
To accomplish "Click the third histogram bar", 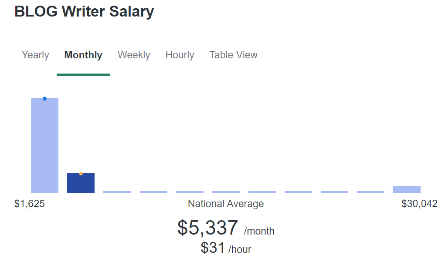I will (117, 192).
